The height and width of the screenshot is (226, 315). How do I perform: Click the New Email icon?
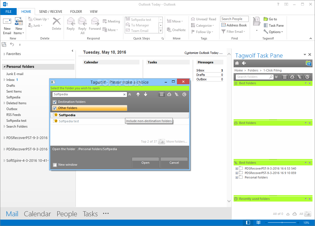tap(7, 21)
